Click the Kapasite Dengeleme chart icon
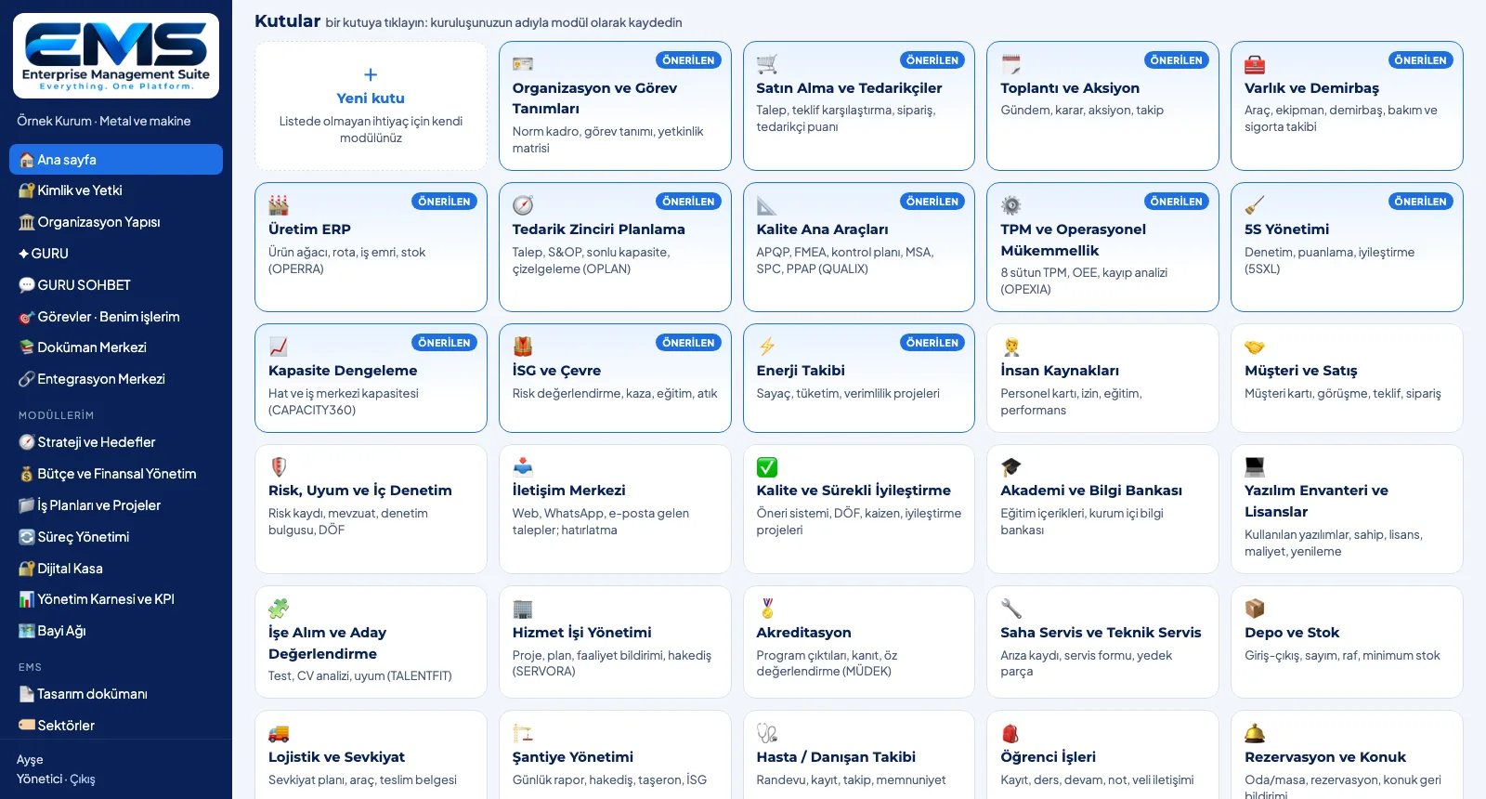The image size is (1486, 799). point(279,347)
